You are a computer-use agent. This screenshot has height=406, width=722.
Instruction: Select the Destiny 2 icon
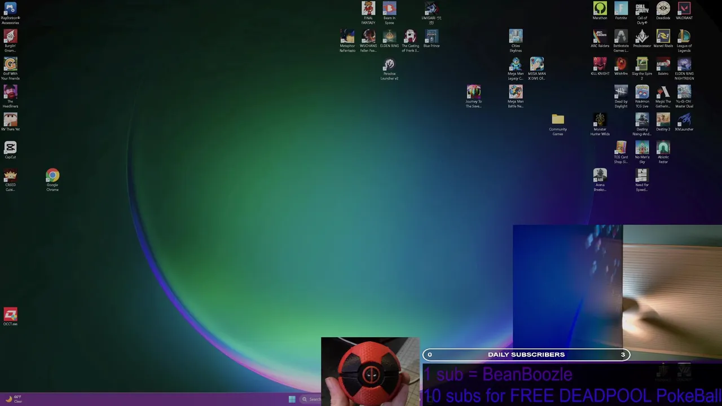[663, 122]
